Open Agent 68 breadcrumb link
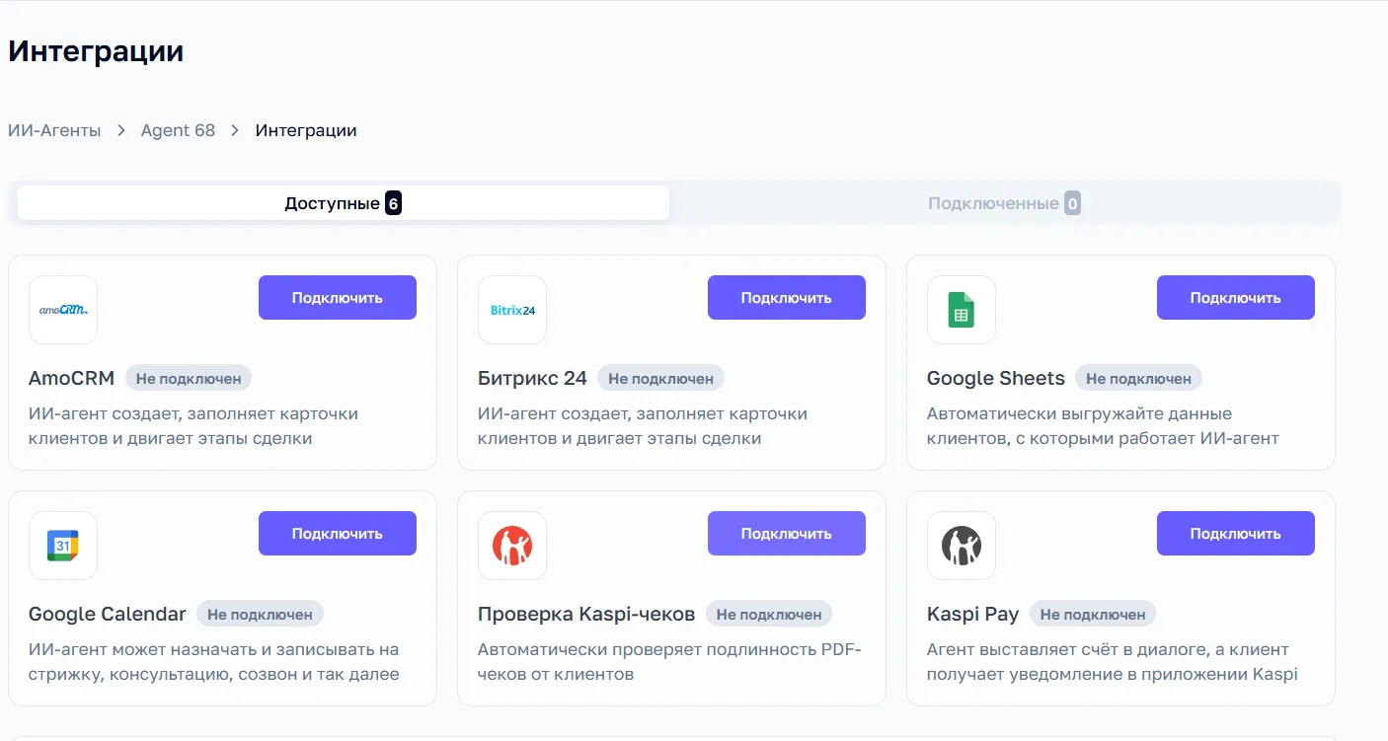This screenshot has height=741, width=1388. pyautogui.click(x=178, y=130)
